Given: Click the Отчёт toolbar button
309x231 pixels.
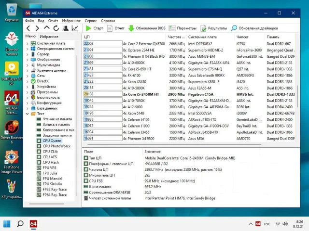Looking at the screenshot, I should pos(116,28).
